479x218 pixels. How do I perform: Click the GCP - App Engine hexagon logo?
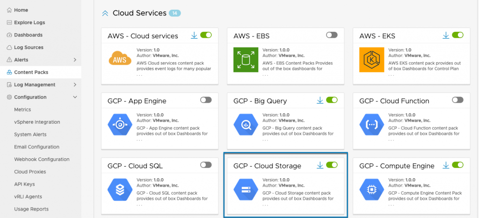(120, 125)
